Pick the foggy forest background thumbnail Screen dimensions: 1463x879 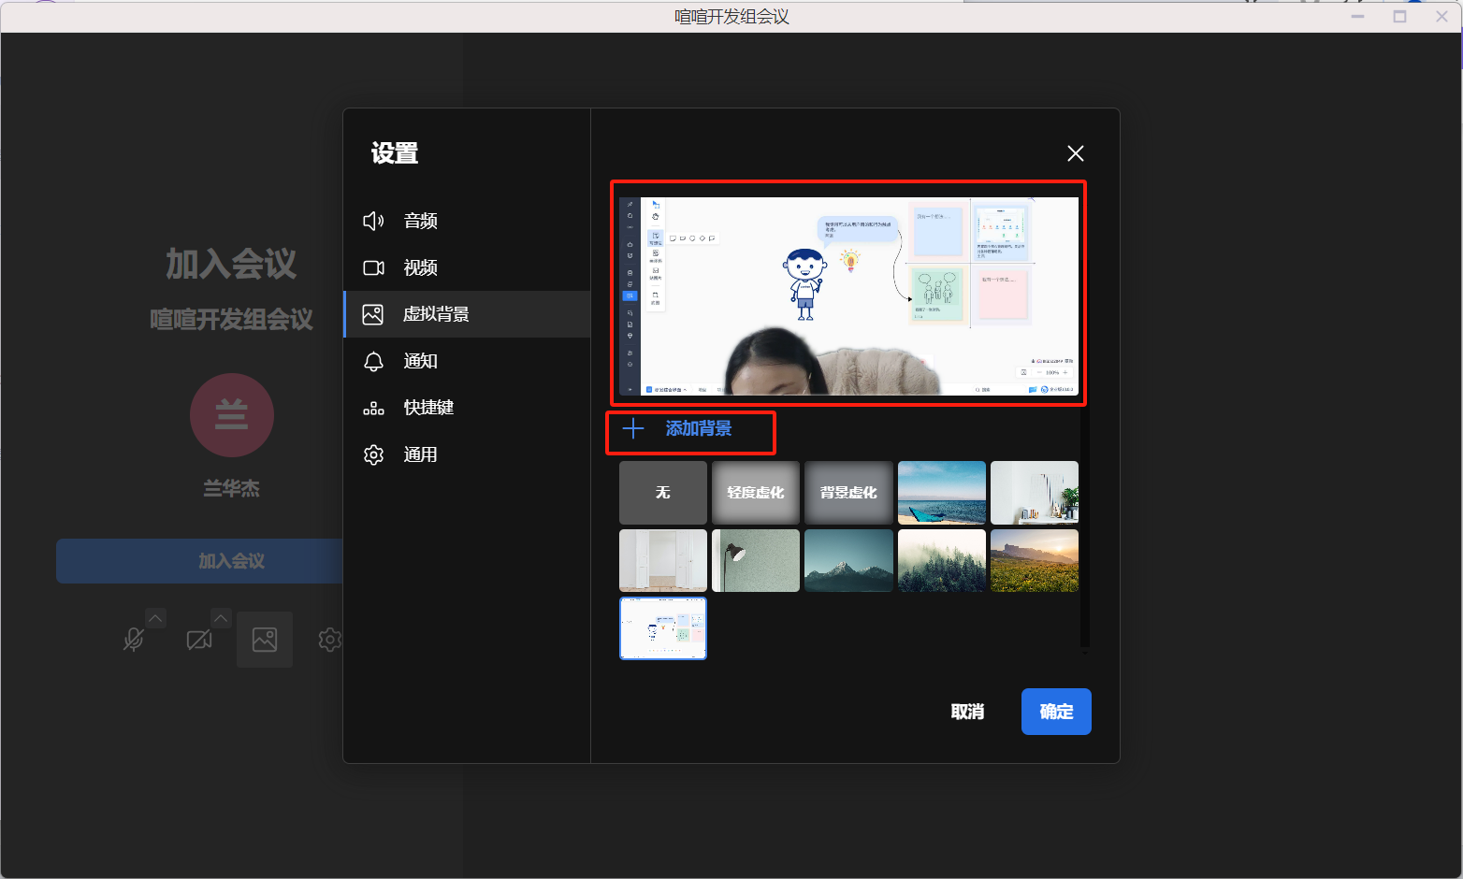(941, 561)
